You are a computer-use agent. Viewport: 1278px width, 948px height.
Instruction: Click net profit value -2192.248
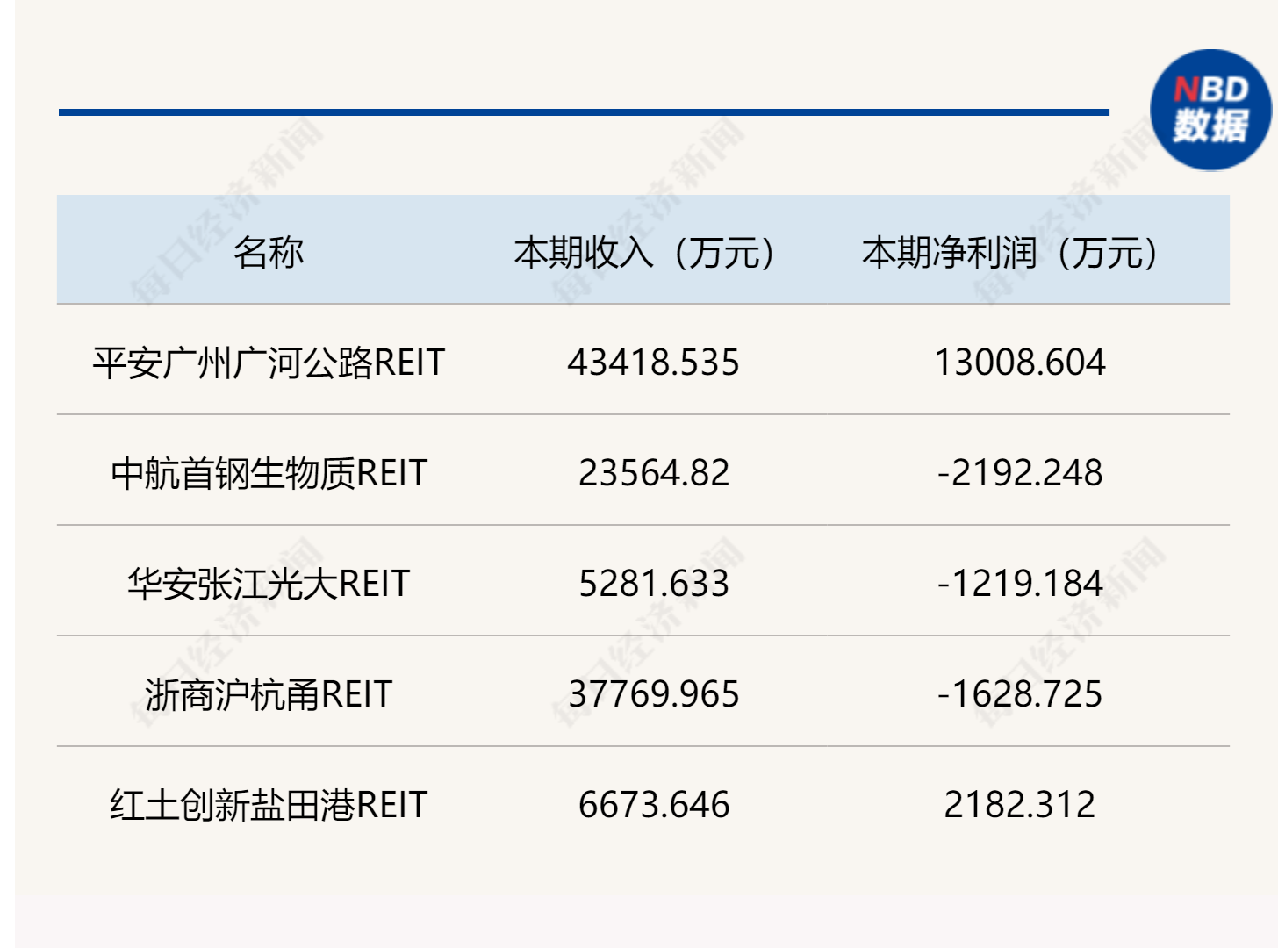point(1019,473)
